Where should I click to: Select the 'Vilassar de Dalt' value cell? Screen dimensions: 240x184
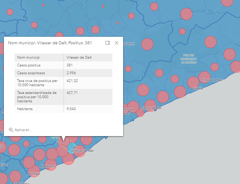point(88,57)
